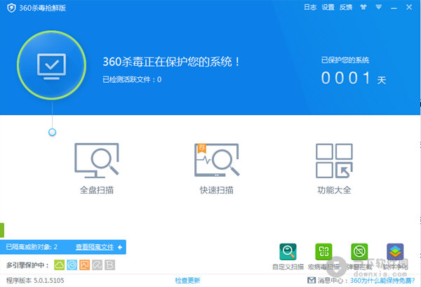Enable the grey B engine icon

pyautogui.click(x=110, y=265)
